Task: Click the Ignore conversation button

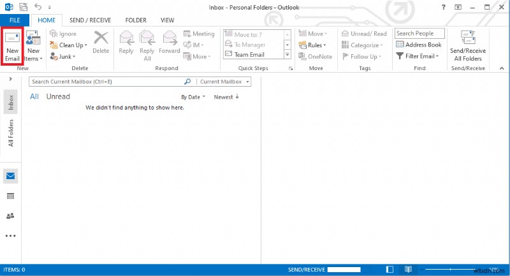Action: pos(63,34)
